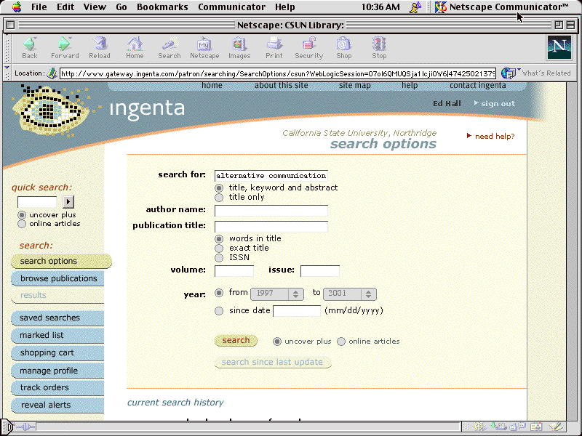582x436 pixels.
Task: Select the 'title only' radio button
Action: coord(219,198)
